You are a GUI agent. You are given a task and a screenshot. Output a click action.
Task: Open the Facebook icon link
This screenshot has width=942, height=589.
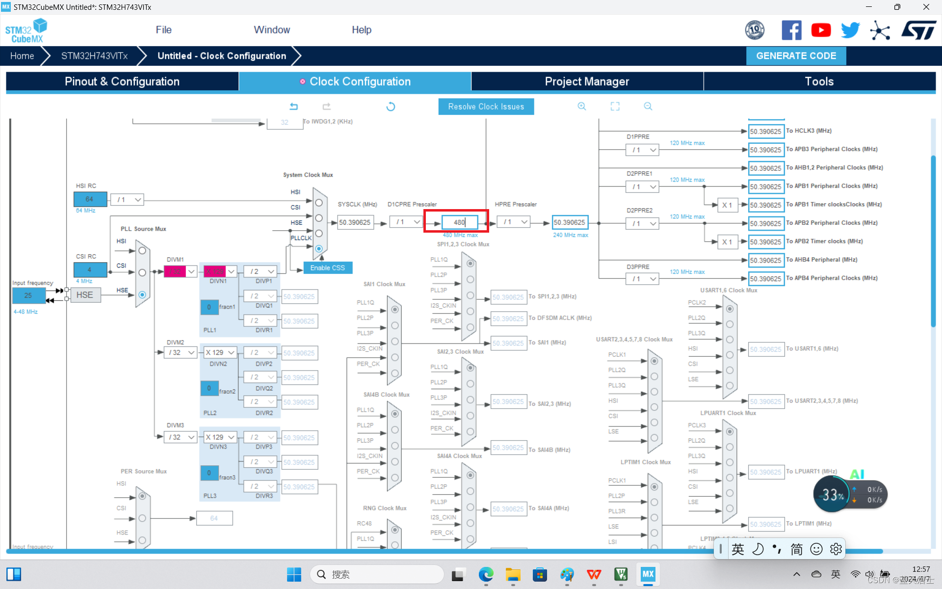tap(791, 30)
